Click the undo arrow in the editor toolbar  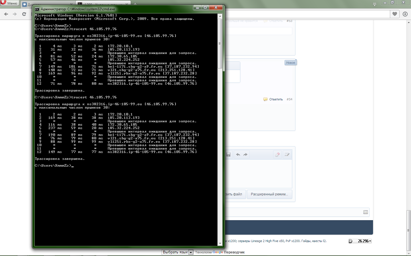pyautogui.click(x=238, y=154)
